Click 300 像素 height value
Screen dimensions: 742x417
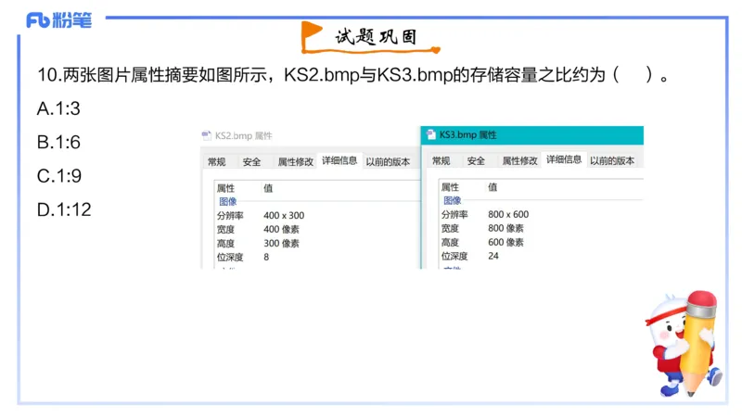(x=281, y=244)
